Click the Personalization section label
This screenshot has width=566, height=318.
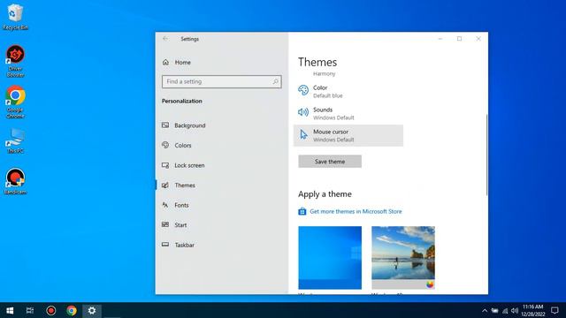coord(182,101)
